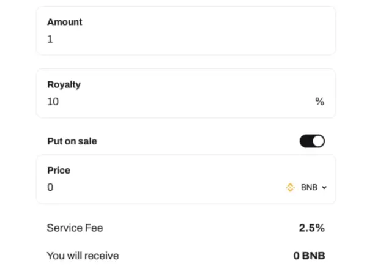Click the BNB coin logo icon
Screen dimensions: 386x274
[x=290, y=187]
